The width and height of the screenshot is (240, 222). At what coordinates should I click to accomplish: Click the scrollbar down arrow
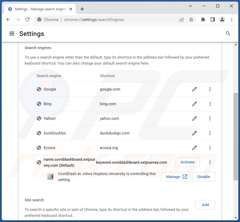click(235, 218)
